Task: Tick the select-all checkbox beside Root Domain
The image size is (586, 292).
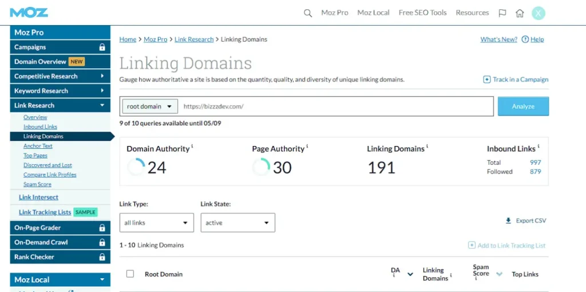Action: pos(130,274)
